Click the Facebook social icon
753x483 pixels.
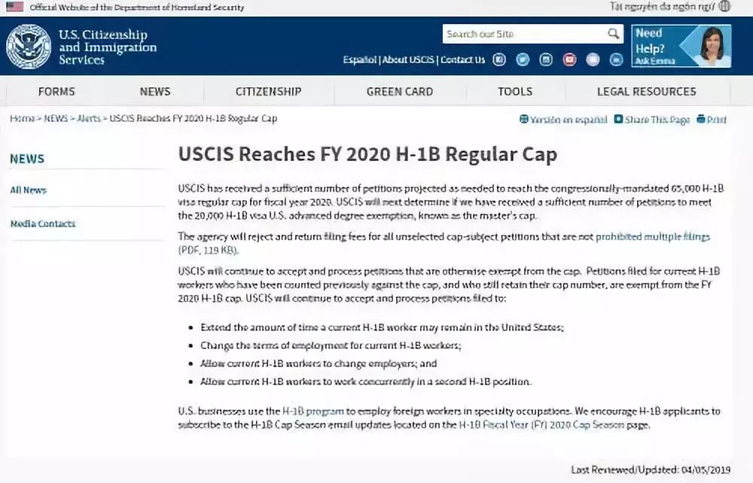pyautogui.click(x=499, y=59)
